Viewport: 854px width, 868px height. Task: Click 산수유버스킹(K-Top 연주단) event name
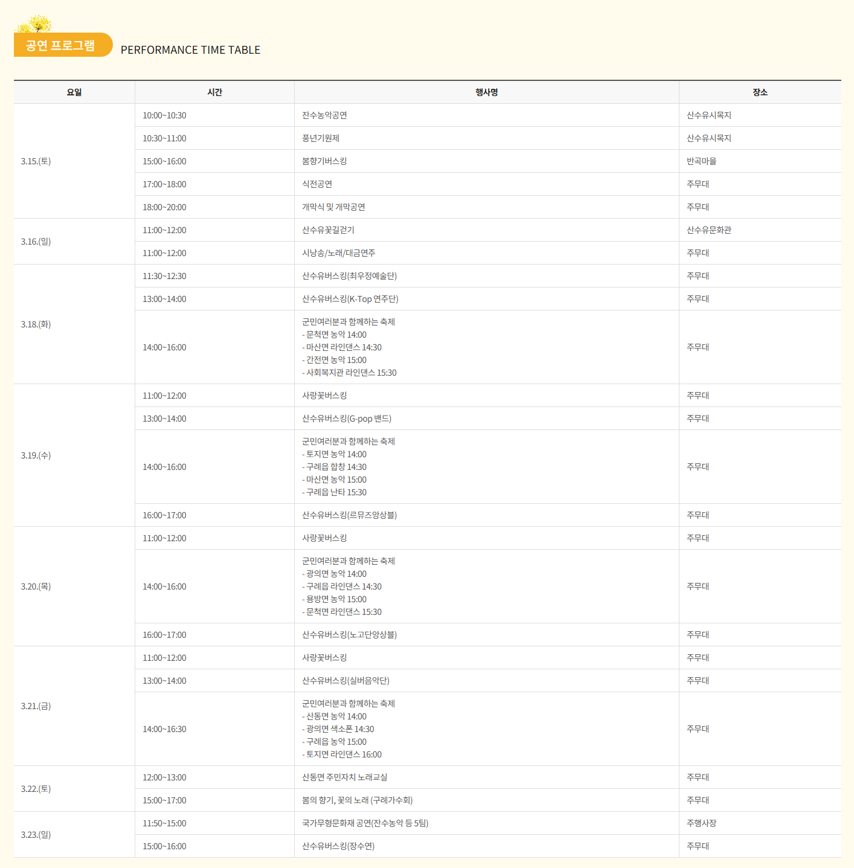click(350, 299)
